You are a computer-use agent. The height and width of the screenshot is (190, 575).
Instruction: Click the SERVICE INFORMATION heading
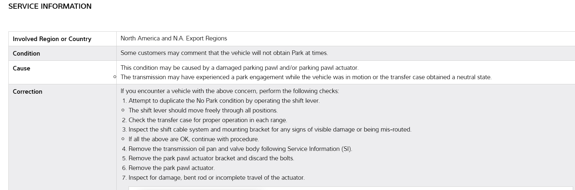[50, 6]
